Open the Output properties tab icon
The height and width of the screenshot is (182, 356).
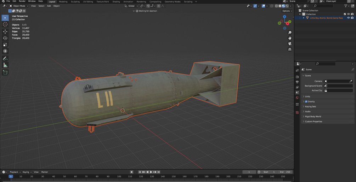(297, 82)
